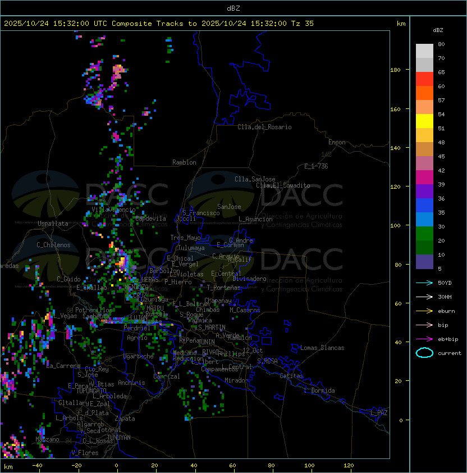Viewport: 467px width, 473px height.
Task: Click the 'L_Asuncion' map label
Action: (255, 219)
